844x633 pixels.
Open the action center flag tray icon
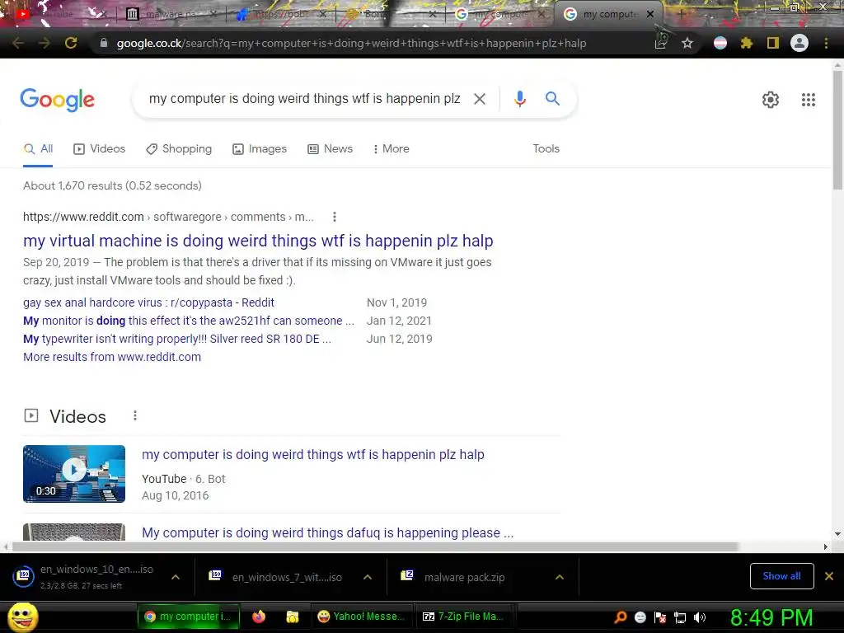pos(660,617)
